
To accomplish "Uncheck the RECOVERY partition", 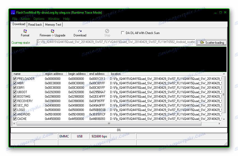I will click(x=15, y=101).
